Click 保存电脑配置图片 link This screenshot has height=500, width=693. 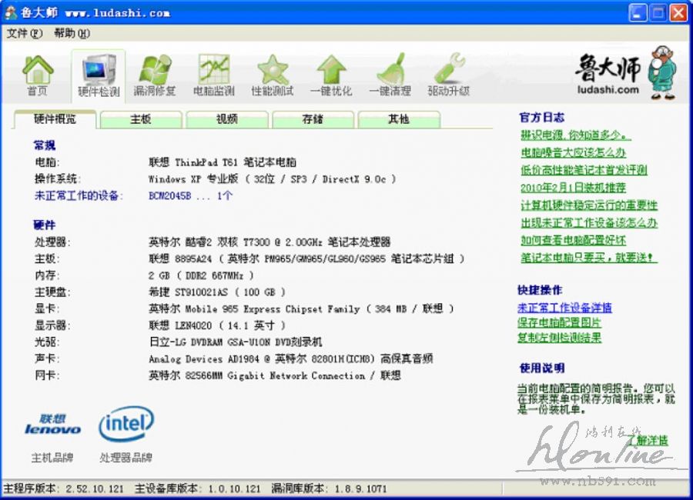click(559, 323)
